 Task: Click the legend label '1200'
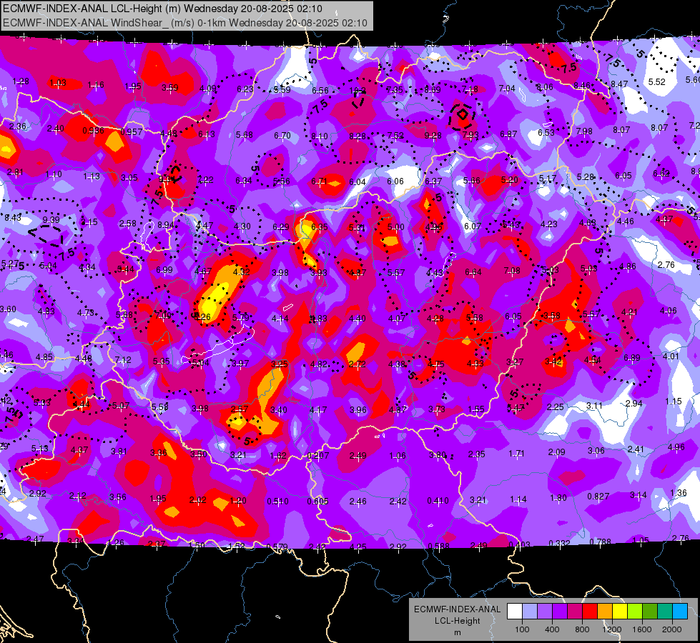(611, 629)
